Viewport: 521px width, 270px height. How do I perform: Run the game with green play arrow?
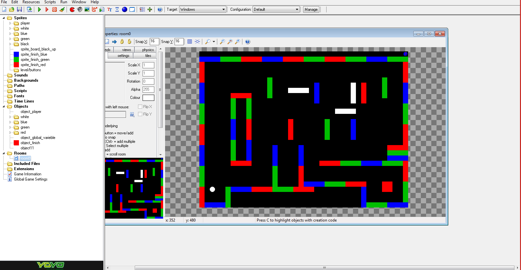pos(39,9)
